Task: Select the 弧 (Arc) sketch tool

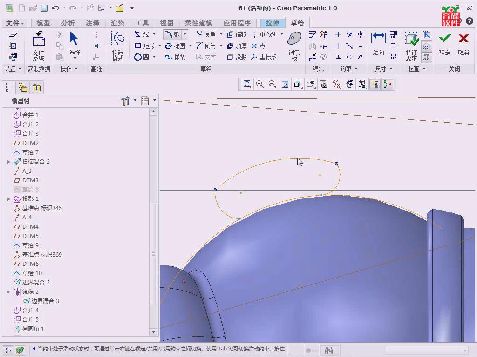Action: (172, 34)
